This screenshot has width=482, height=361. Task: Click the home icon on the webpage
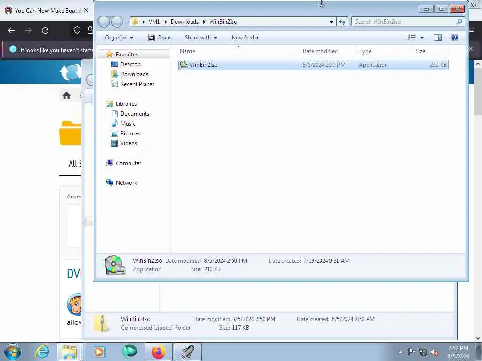(66, 95)
